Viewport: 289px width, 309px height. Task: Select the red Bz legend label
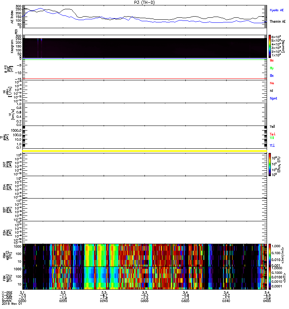point(272,61)
